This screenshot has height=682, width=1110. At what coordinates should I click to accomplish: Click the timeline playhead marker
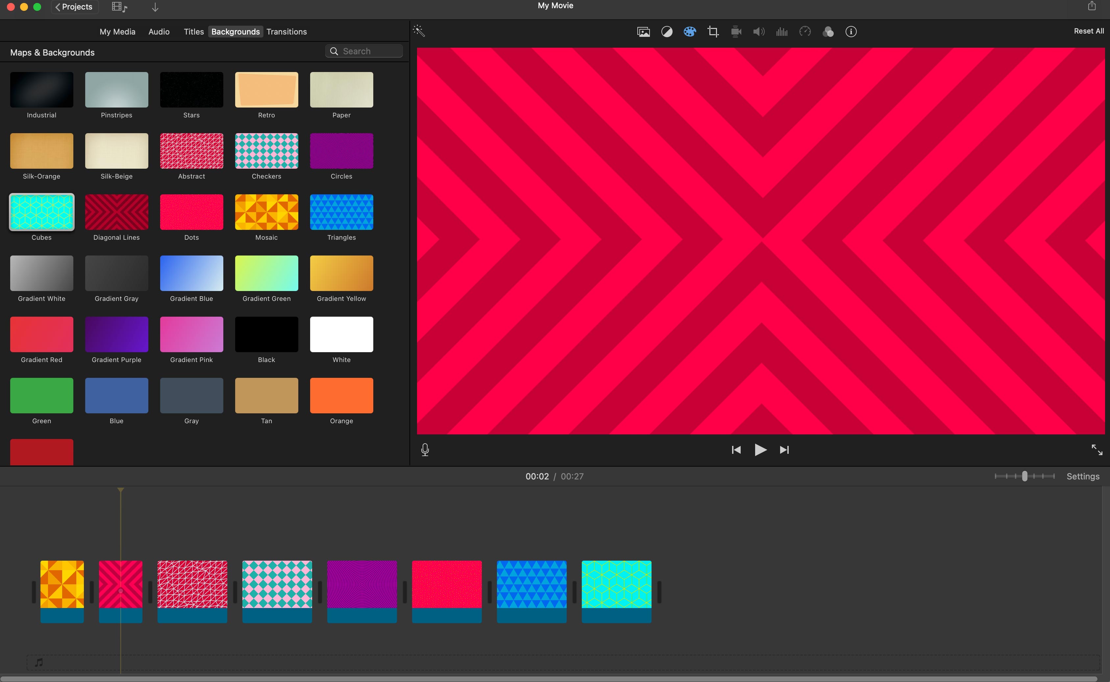[120, 490]
